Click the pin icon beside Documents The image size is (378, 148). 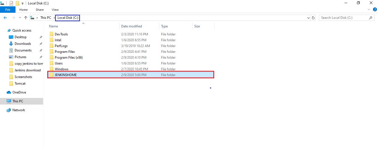tap(41, 50)
